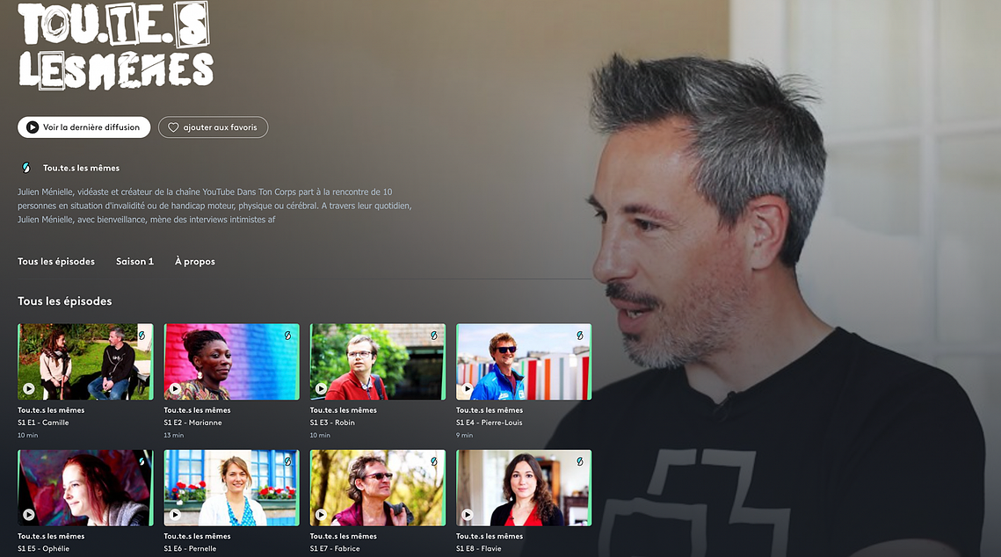Click the S1 E6 - Pernelle title text
This screenshot has height=557, width=1001.
190,549
